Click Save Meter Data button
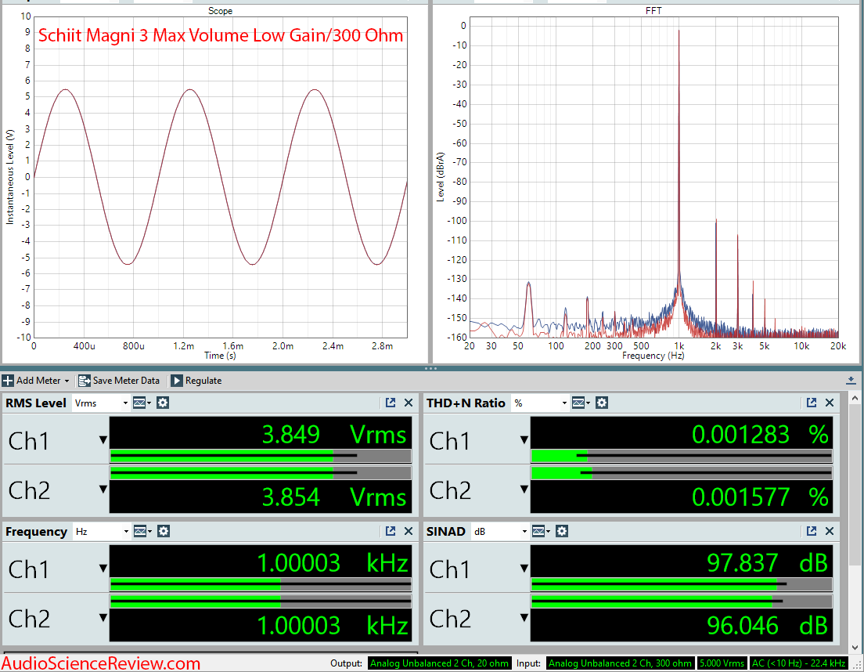864x672 pixels. 118,381
